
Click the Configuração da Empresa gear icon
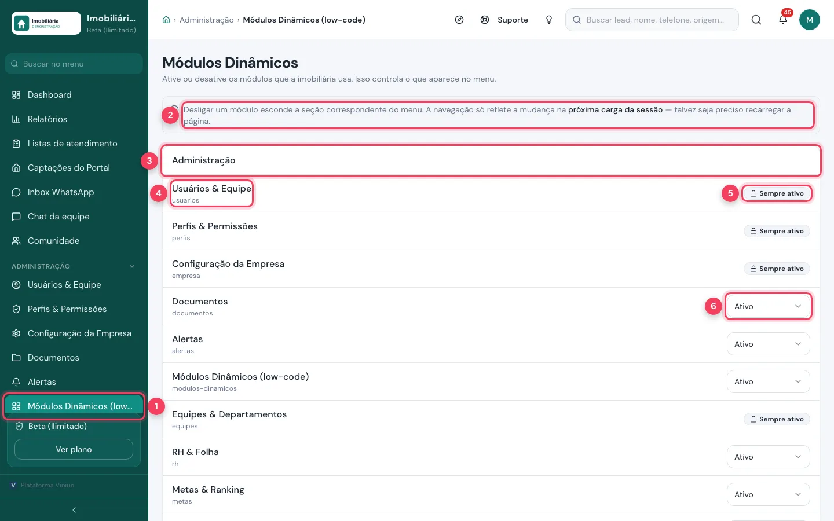click(16, 333)
